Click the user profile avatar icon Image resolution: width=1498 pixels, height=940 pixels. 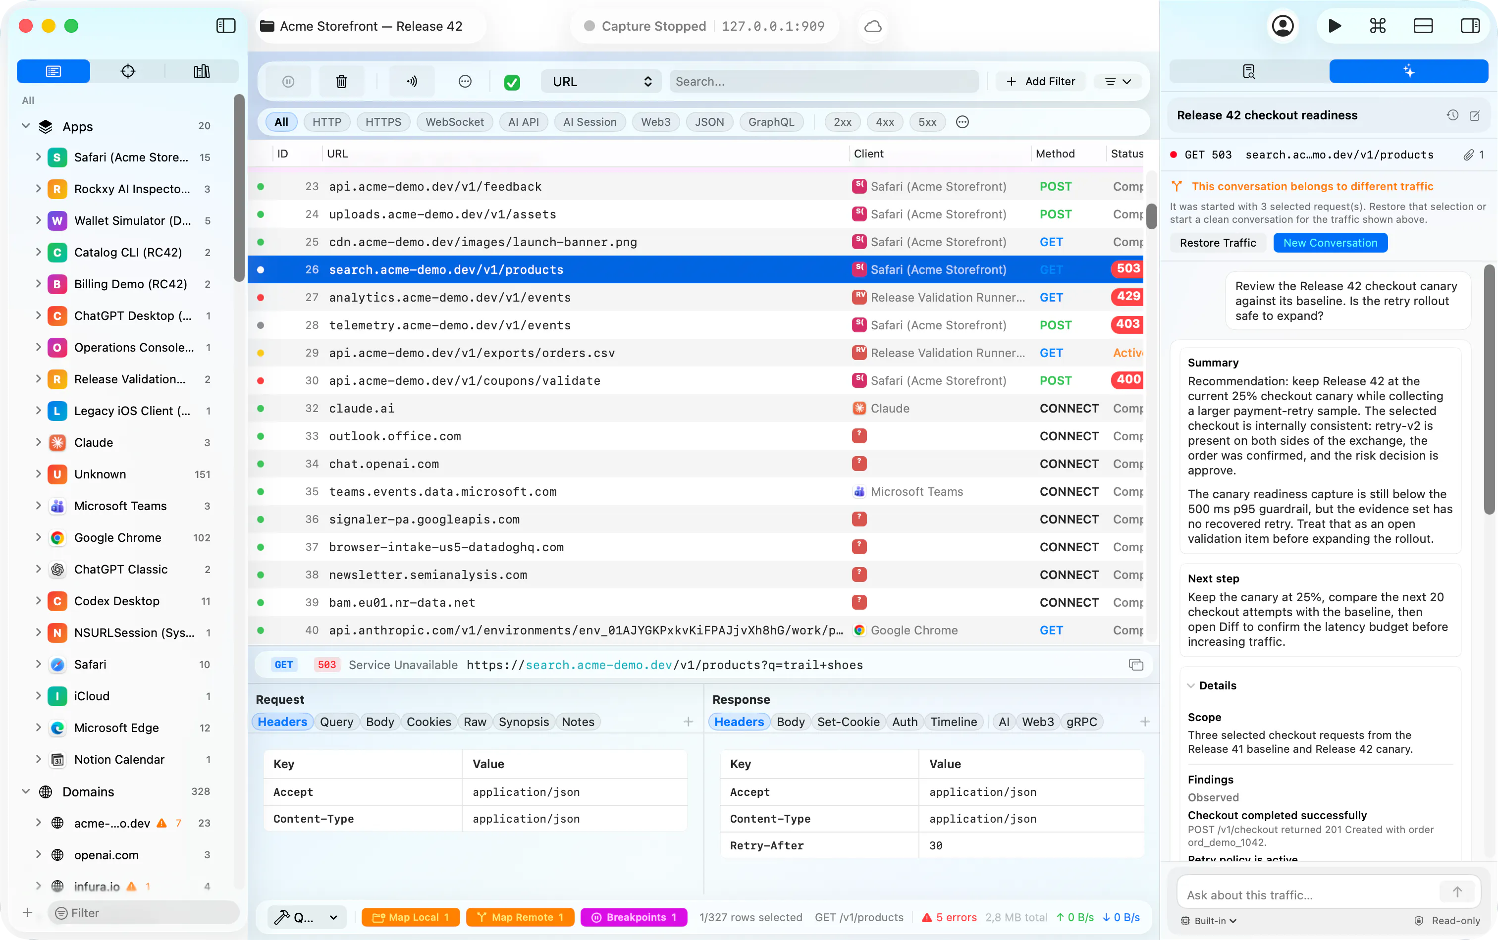coord(1283,26)
